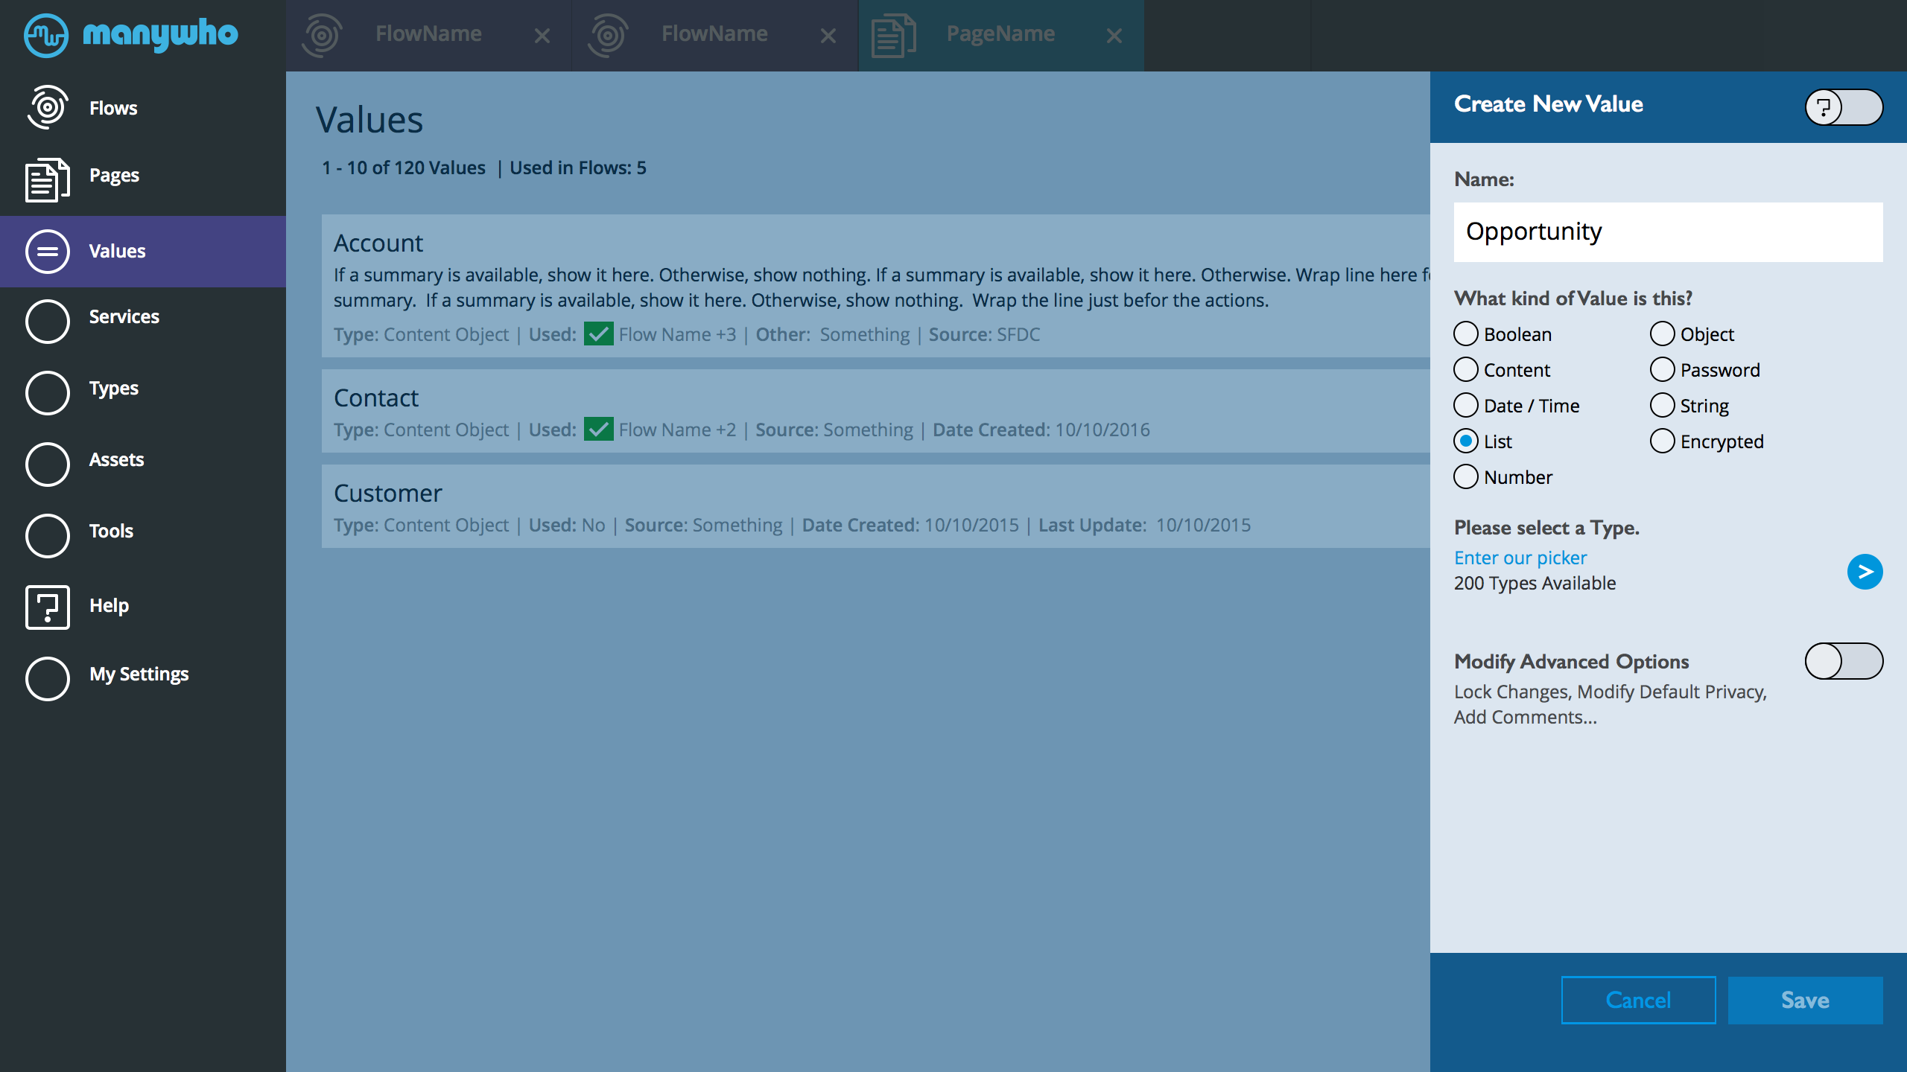This screenshot has height=1072, width=1907.
Task: Click the Save button
Action: click(x=1805, y=1000)
